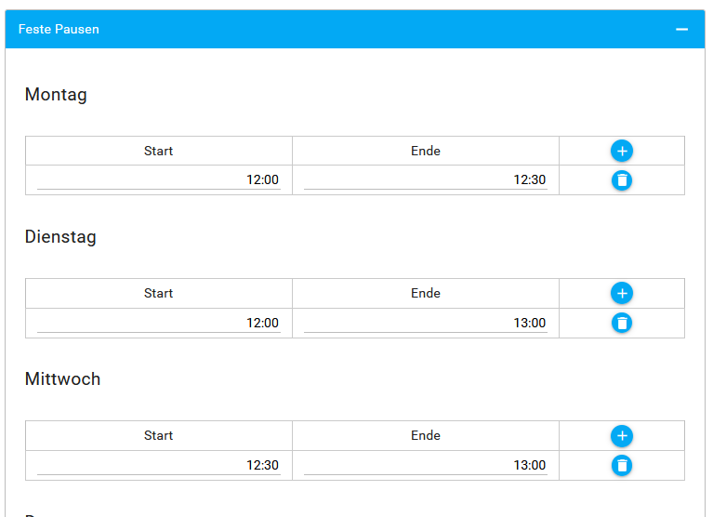Edit Montag start time 12:00
Image resolution: width=713 pixels, height=517 pixels.
(159, 180)
